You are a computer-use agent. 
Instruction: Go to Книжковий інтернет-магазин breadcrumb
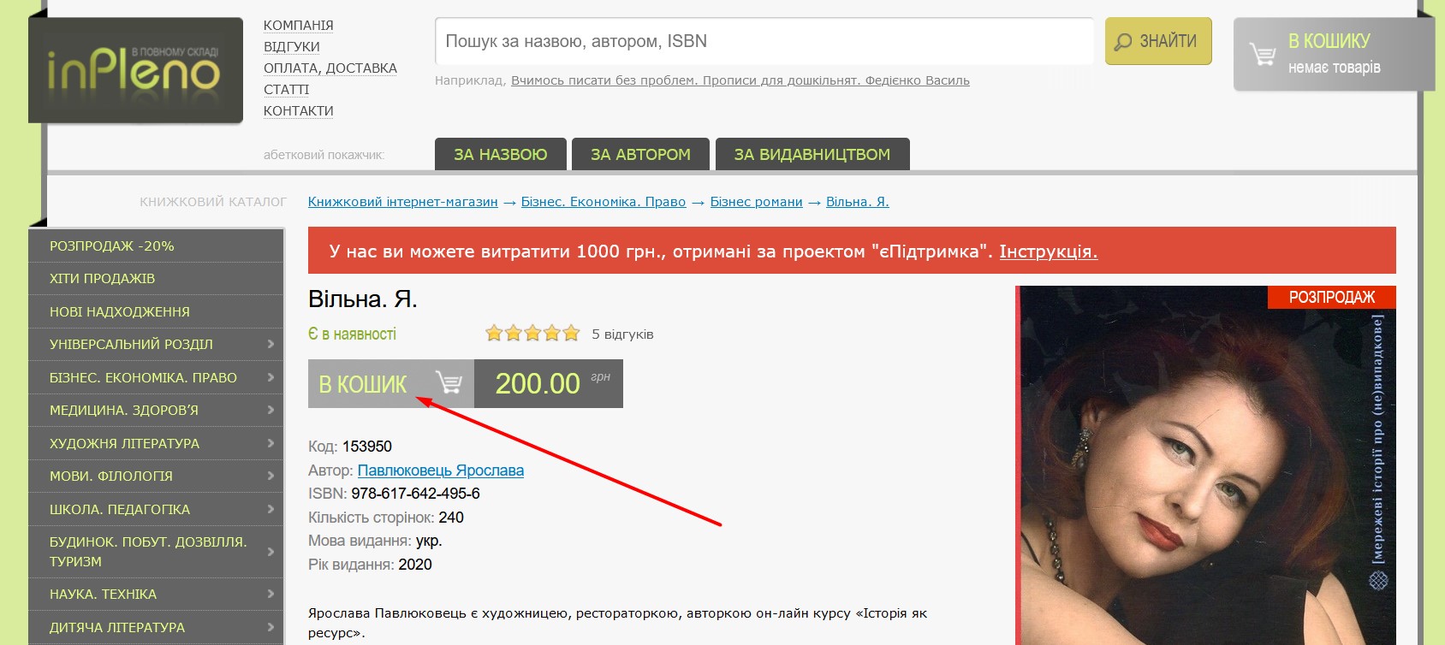(403, 202)
